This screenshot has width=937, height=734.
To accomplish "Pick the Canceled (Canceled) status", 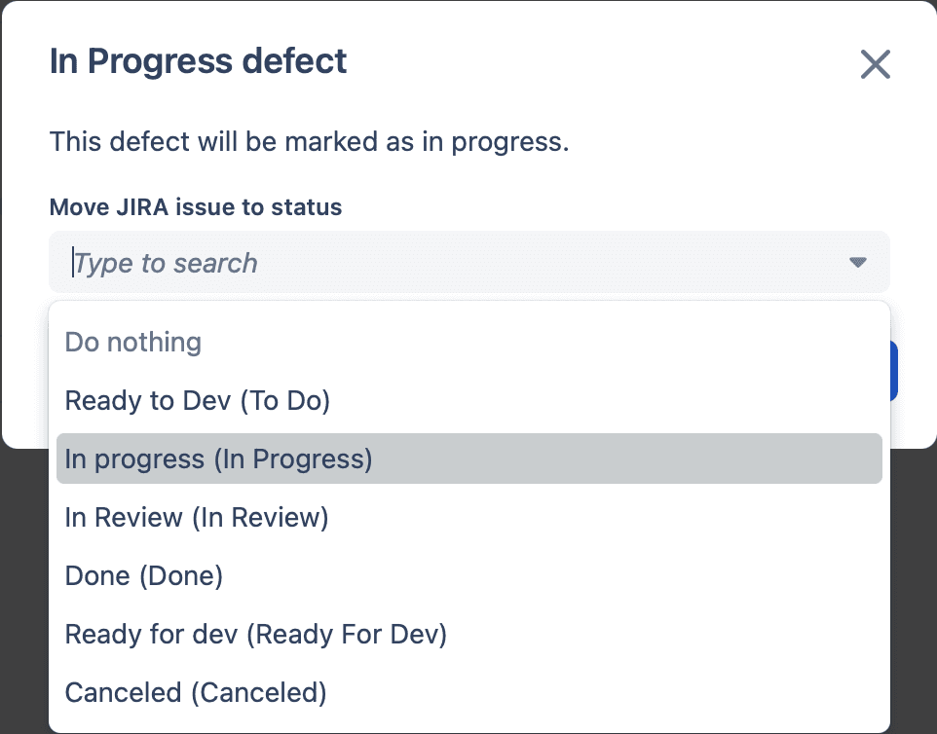I will (x=469, y=693).
